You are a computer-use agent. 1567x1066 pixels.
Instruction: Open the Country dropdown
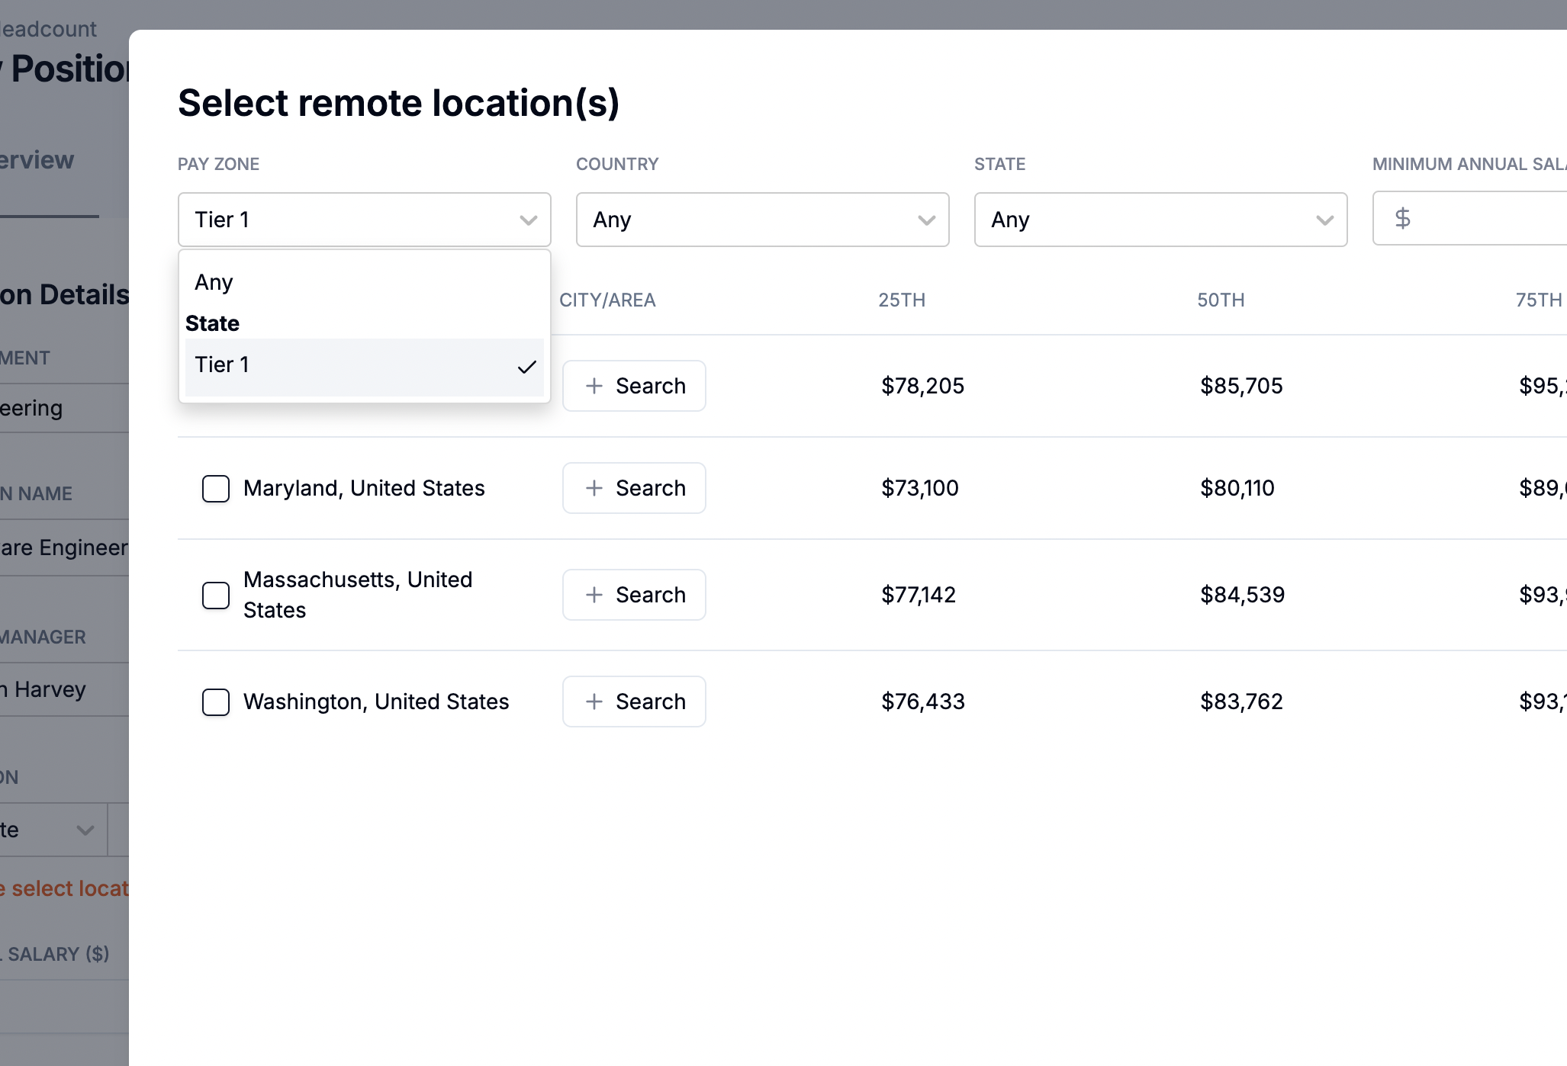point(762,220)
